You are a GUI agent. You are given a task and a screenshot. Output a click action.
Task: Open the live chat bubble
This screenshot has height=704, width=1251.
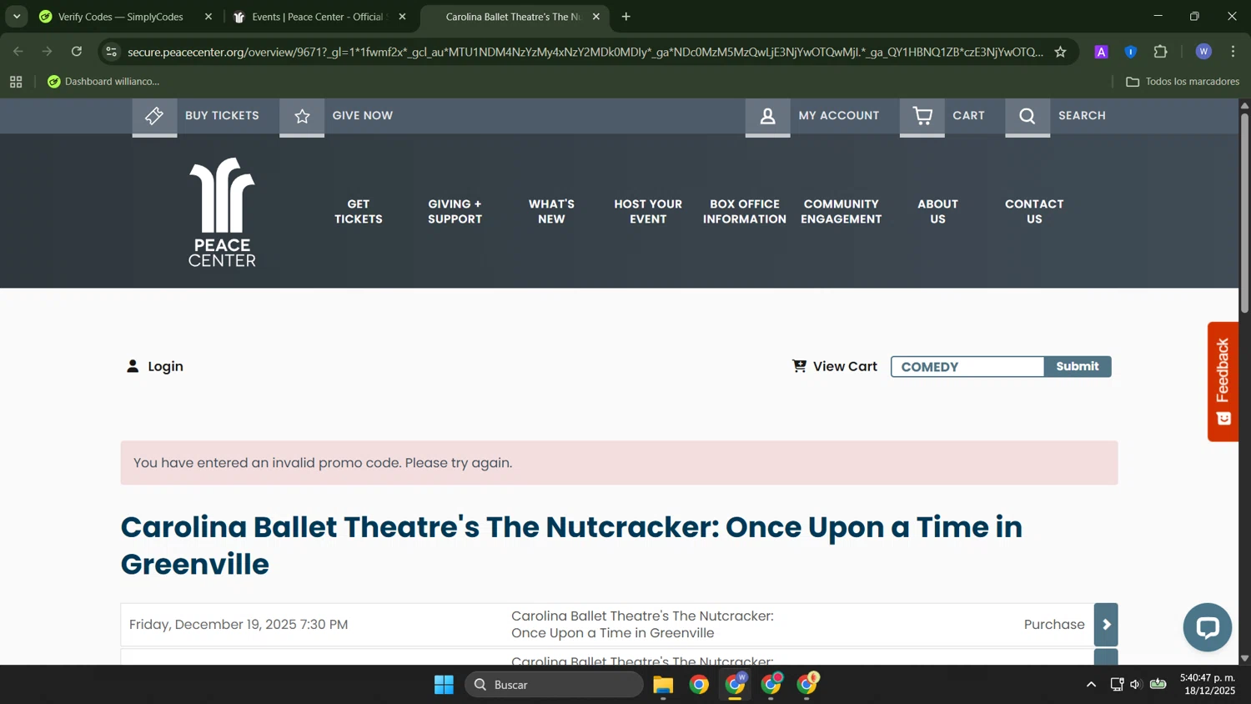tap(1207, 627)
